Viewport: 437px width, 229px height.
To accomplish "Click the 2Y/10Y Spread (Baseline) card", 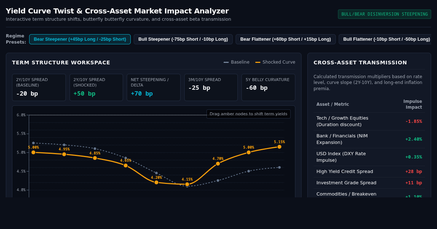I will pos(39,88).
